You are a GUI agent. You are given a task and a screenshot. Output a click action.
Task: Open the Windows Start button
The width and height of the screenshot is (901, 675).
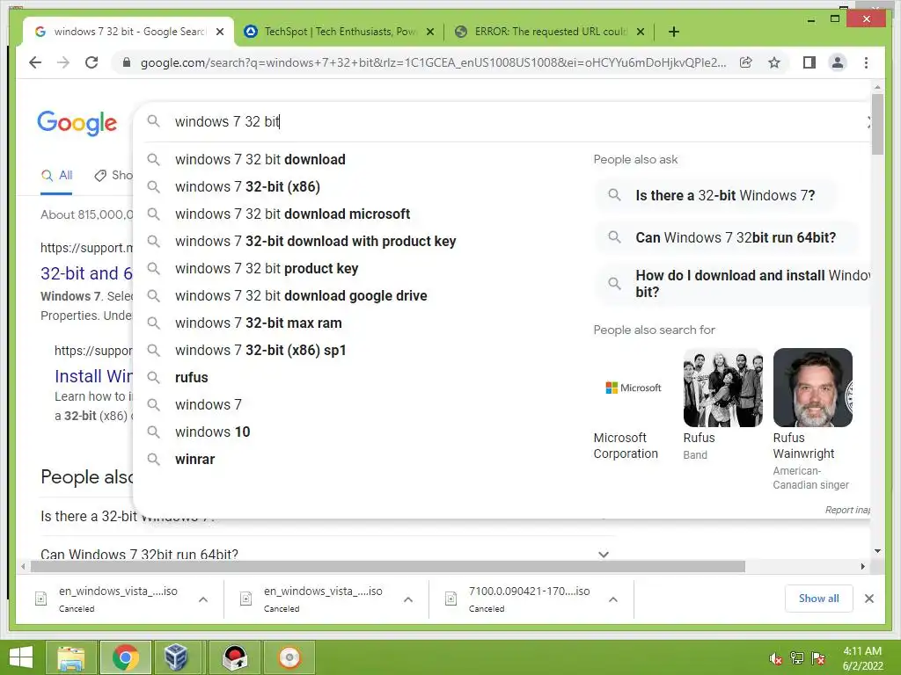tap(21, 657)
